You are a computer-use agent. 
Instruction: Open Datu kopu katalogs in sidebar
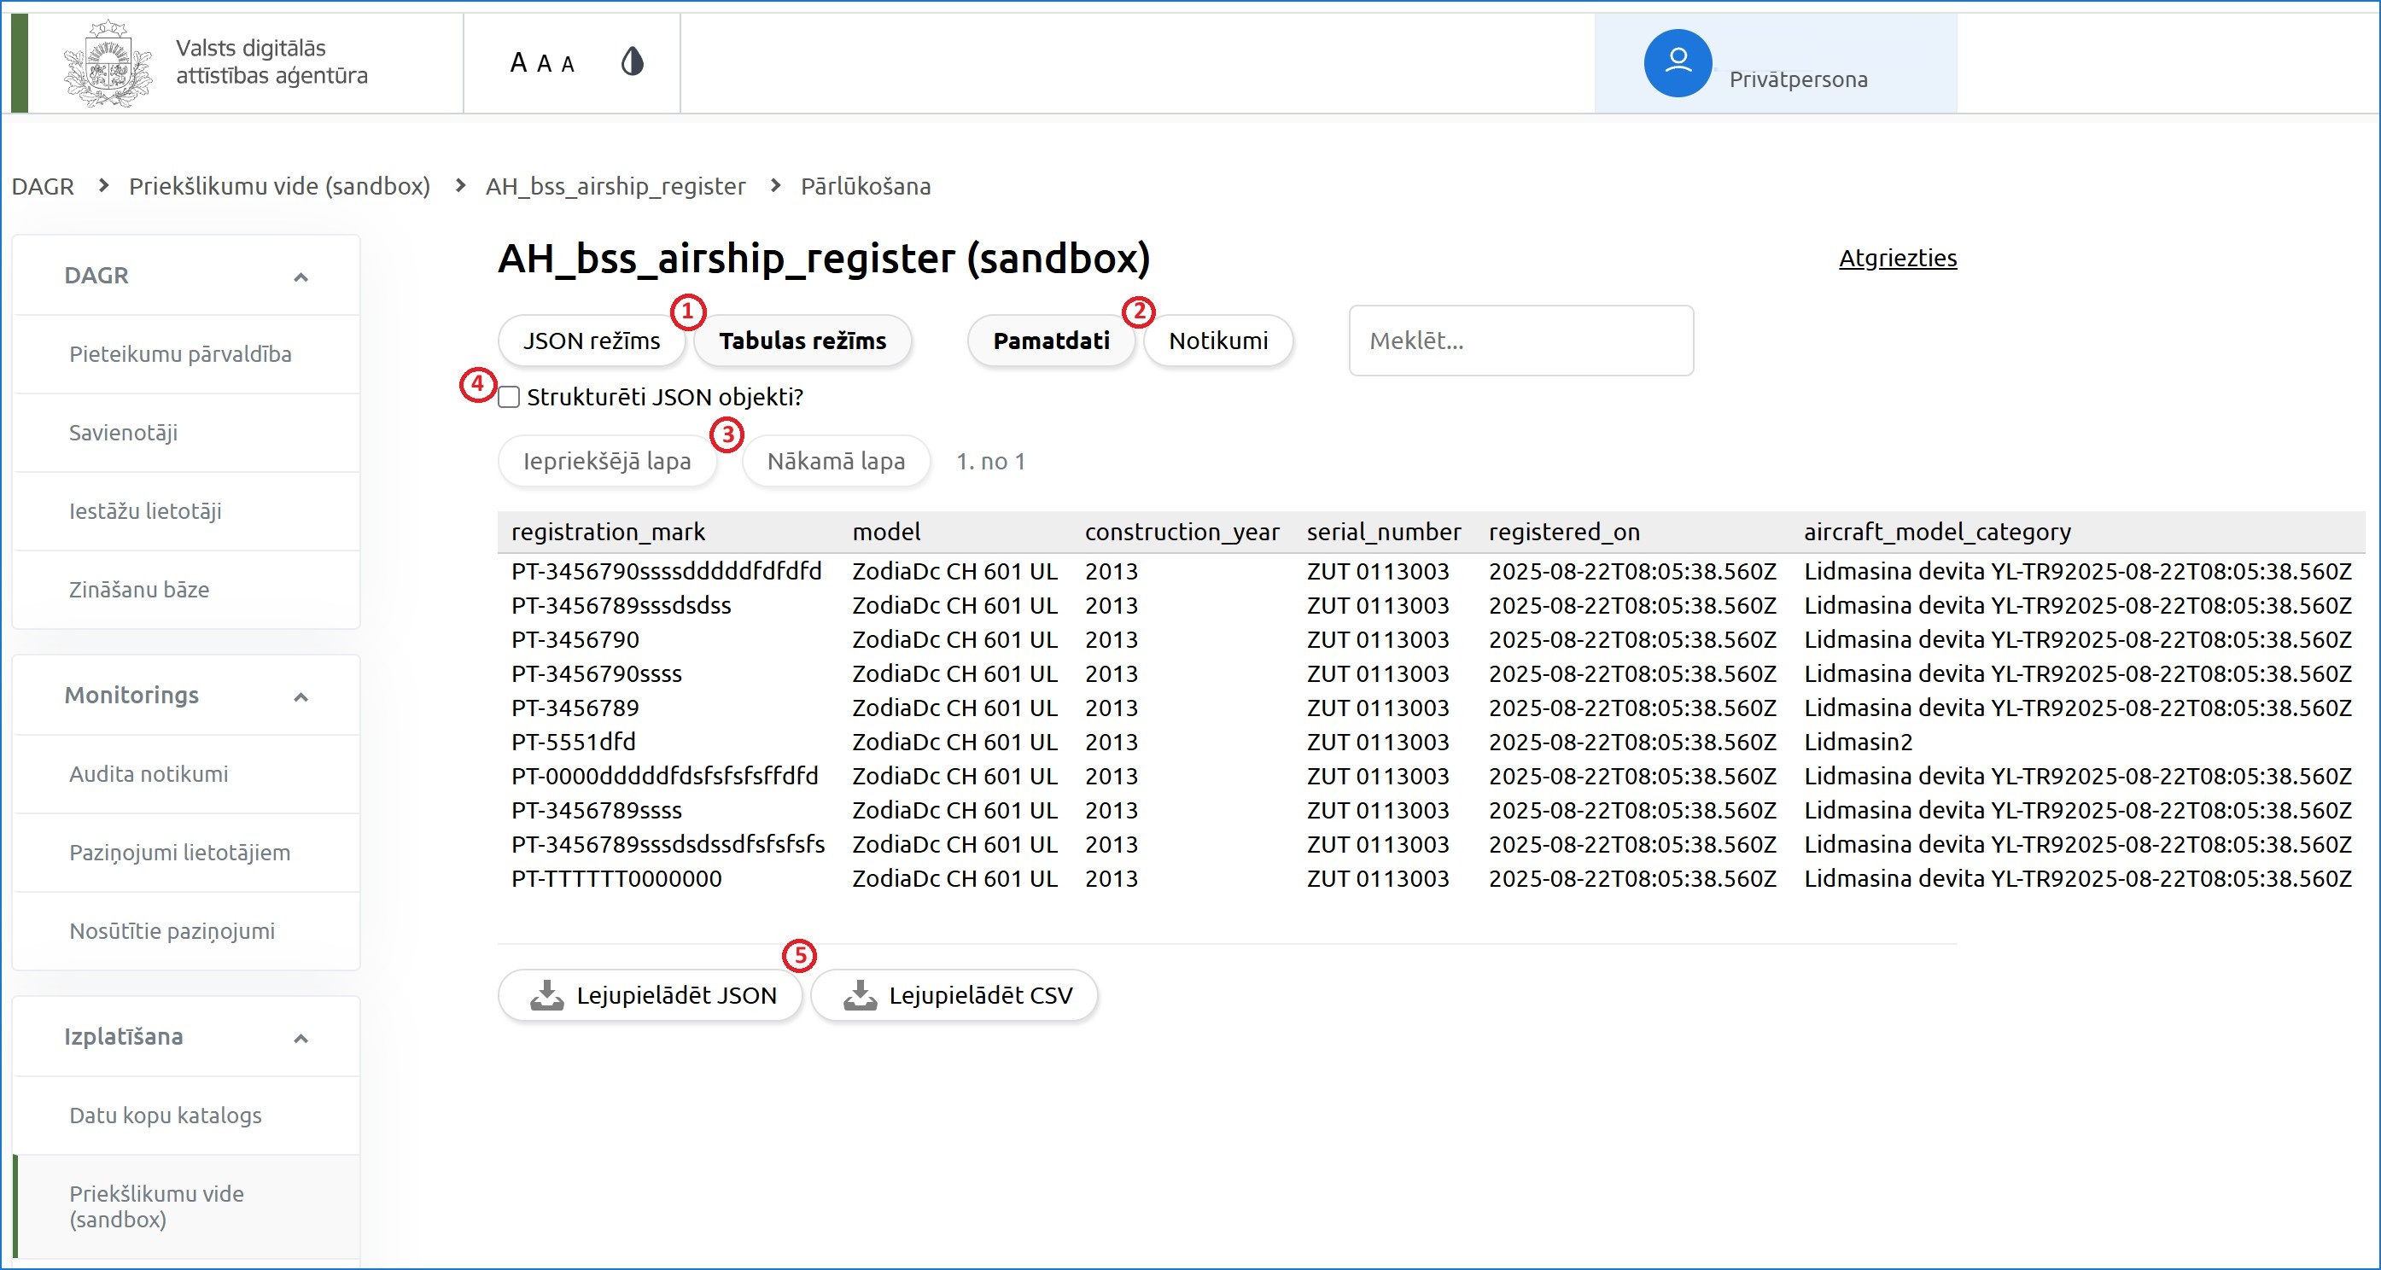186,1115
